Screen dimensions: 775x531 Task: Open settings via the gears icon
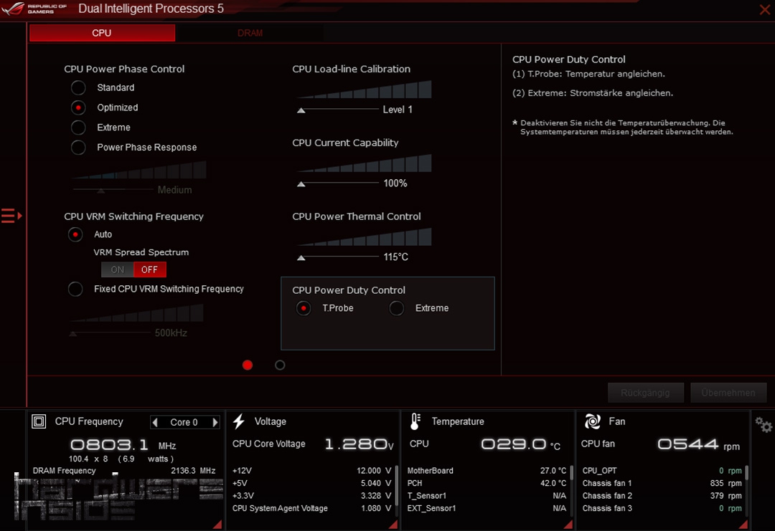click(763, 424)
